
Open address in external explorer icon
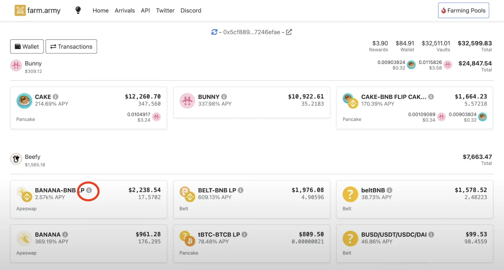click(x=289, y=32)
